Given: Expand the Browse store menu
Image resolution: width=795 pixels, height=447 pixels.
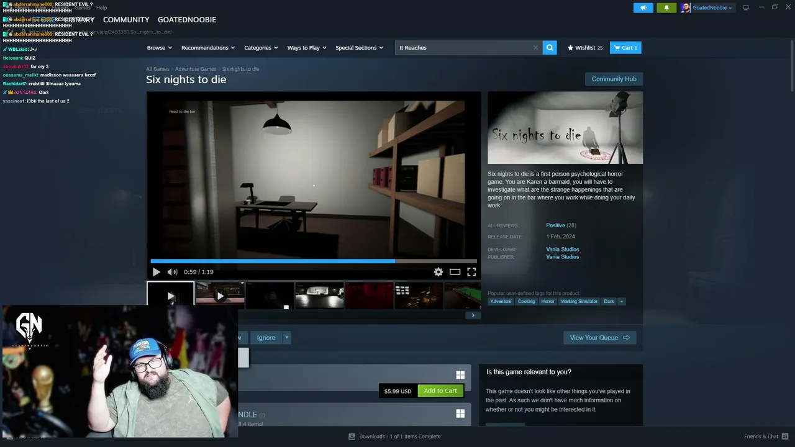Looking at the screenshot, I should point(160,48).
